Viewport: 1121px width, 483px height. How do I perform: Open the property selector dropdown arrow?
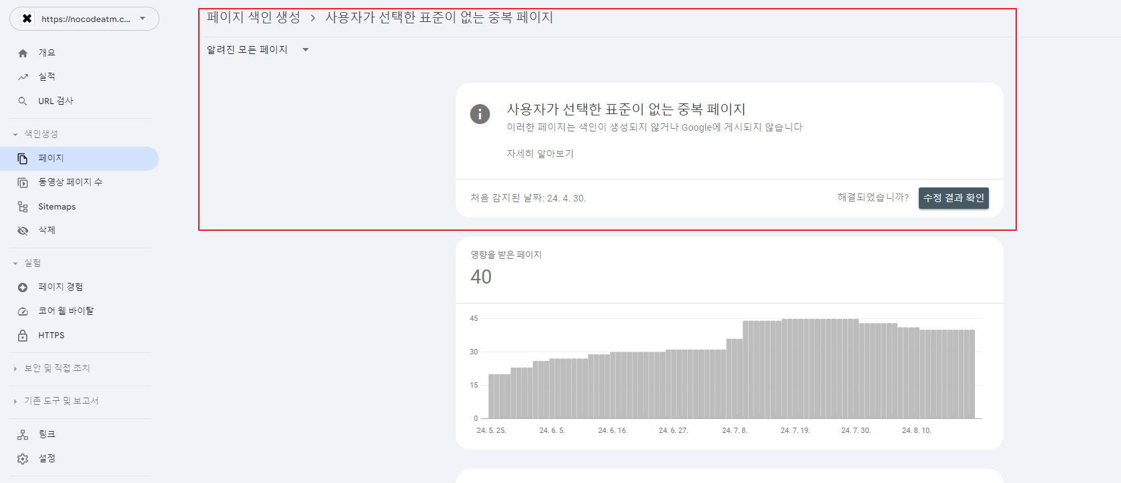pyautogui.click(x=142, y=19)
